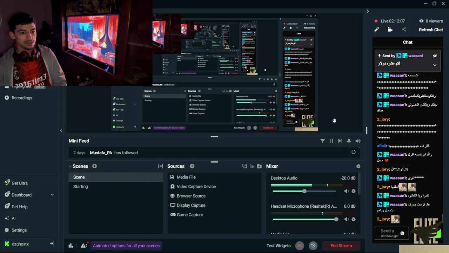Select the Chat tab
The width and height of the screenshot is (449, 253).
(x=408, y=42)
